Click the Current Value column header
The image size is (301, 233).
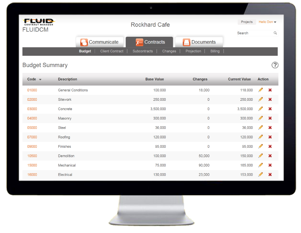(239, 79)
